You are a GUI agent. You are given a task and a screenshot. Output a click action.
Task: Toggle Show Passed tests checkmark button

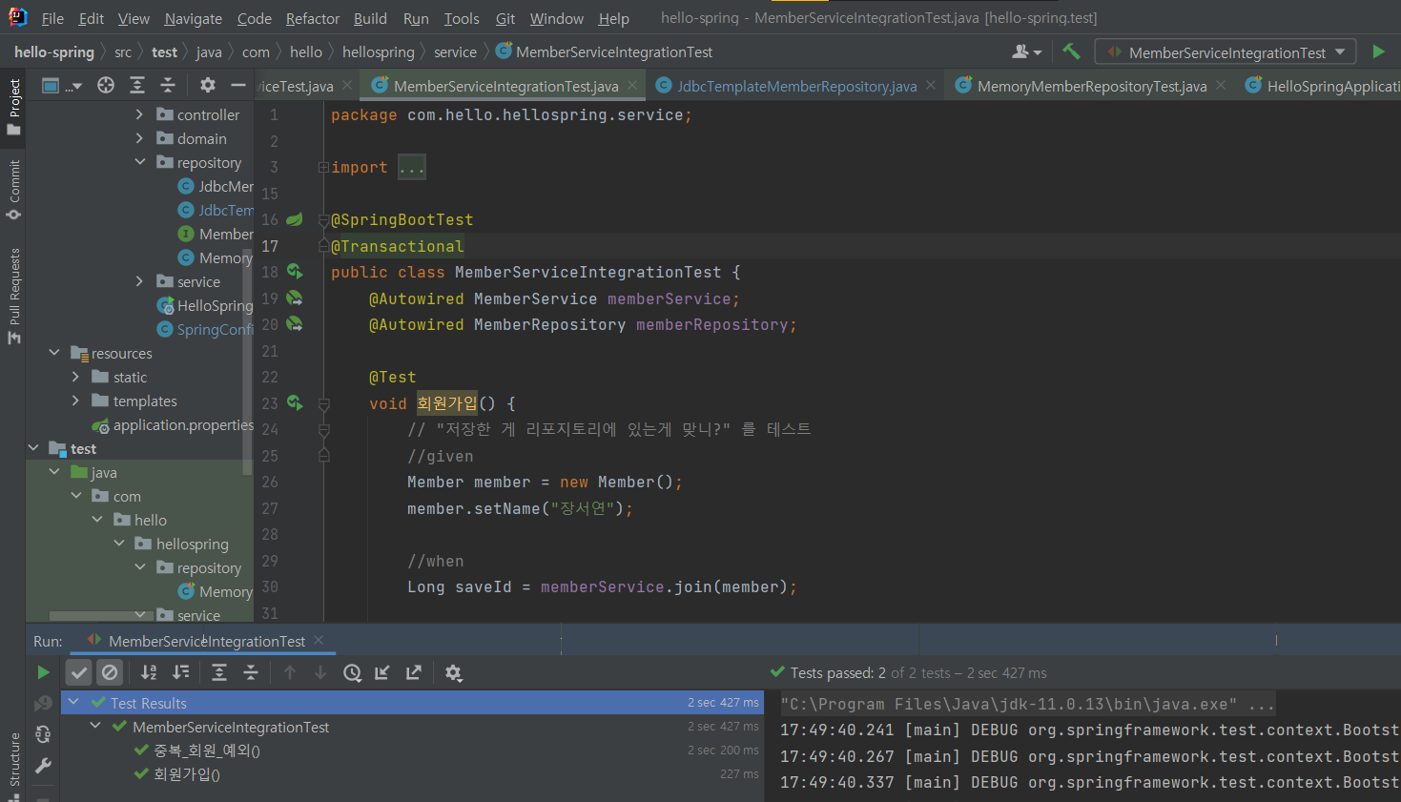[x=79, y=673]
